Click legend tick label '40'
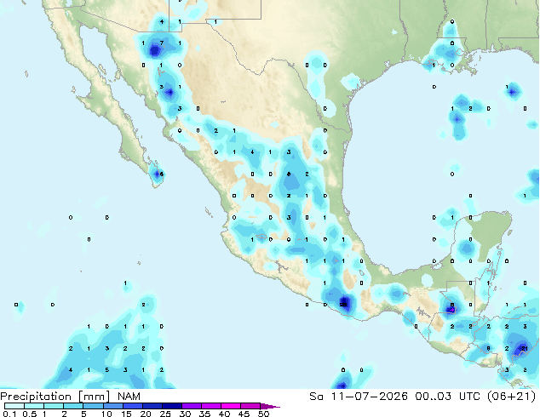Image resolution: width=540 pixels, height=417 pixels. tap(224, 414)
